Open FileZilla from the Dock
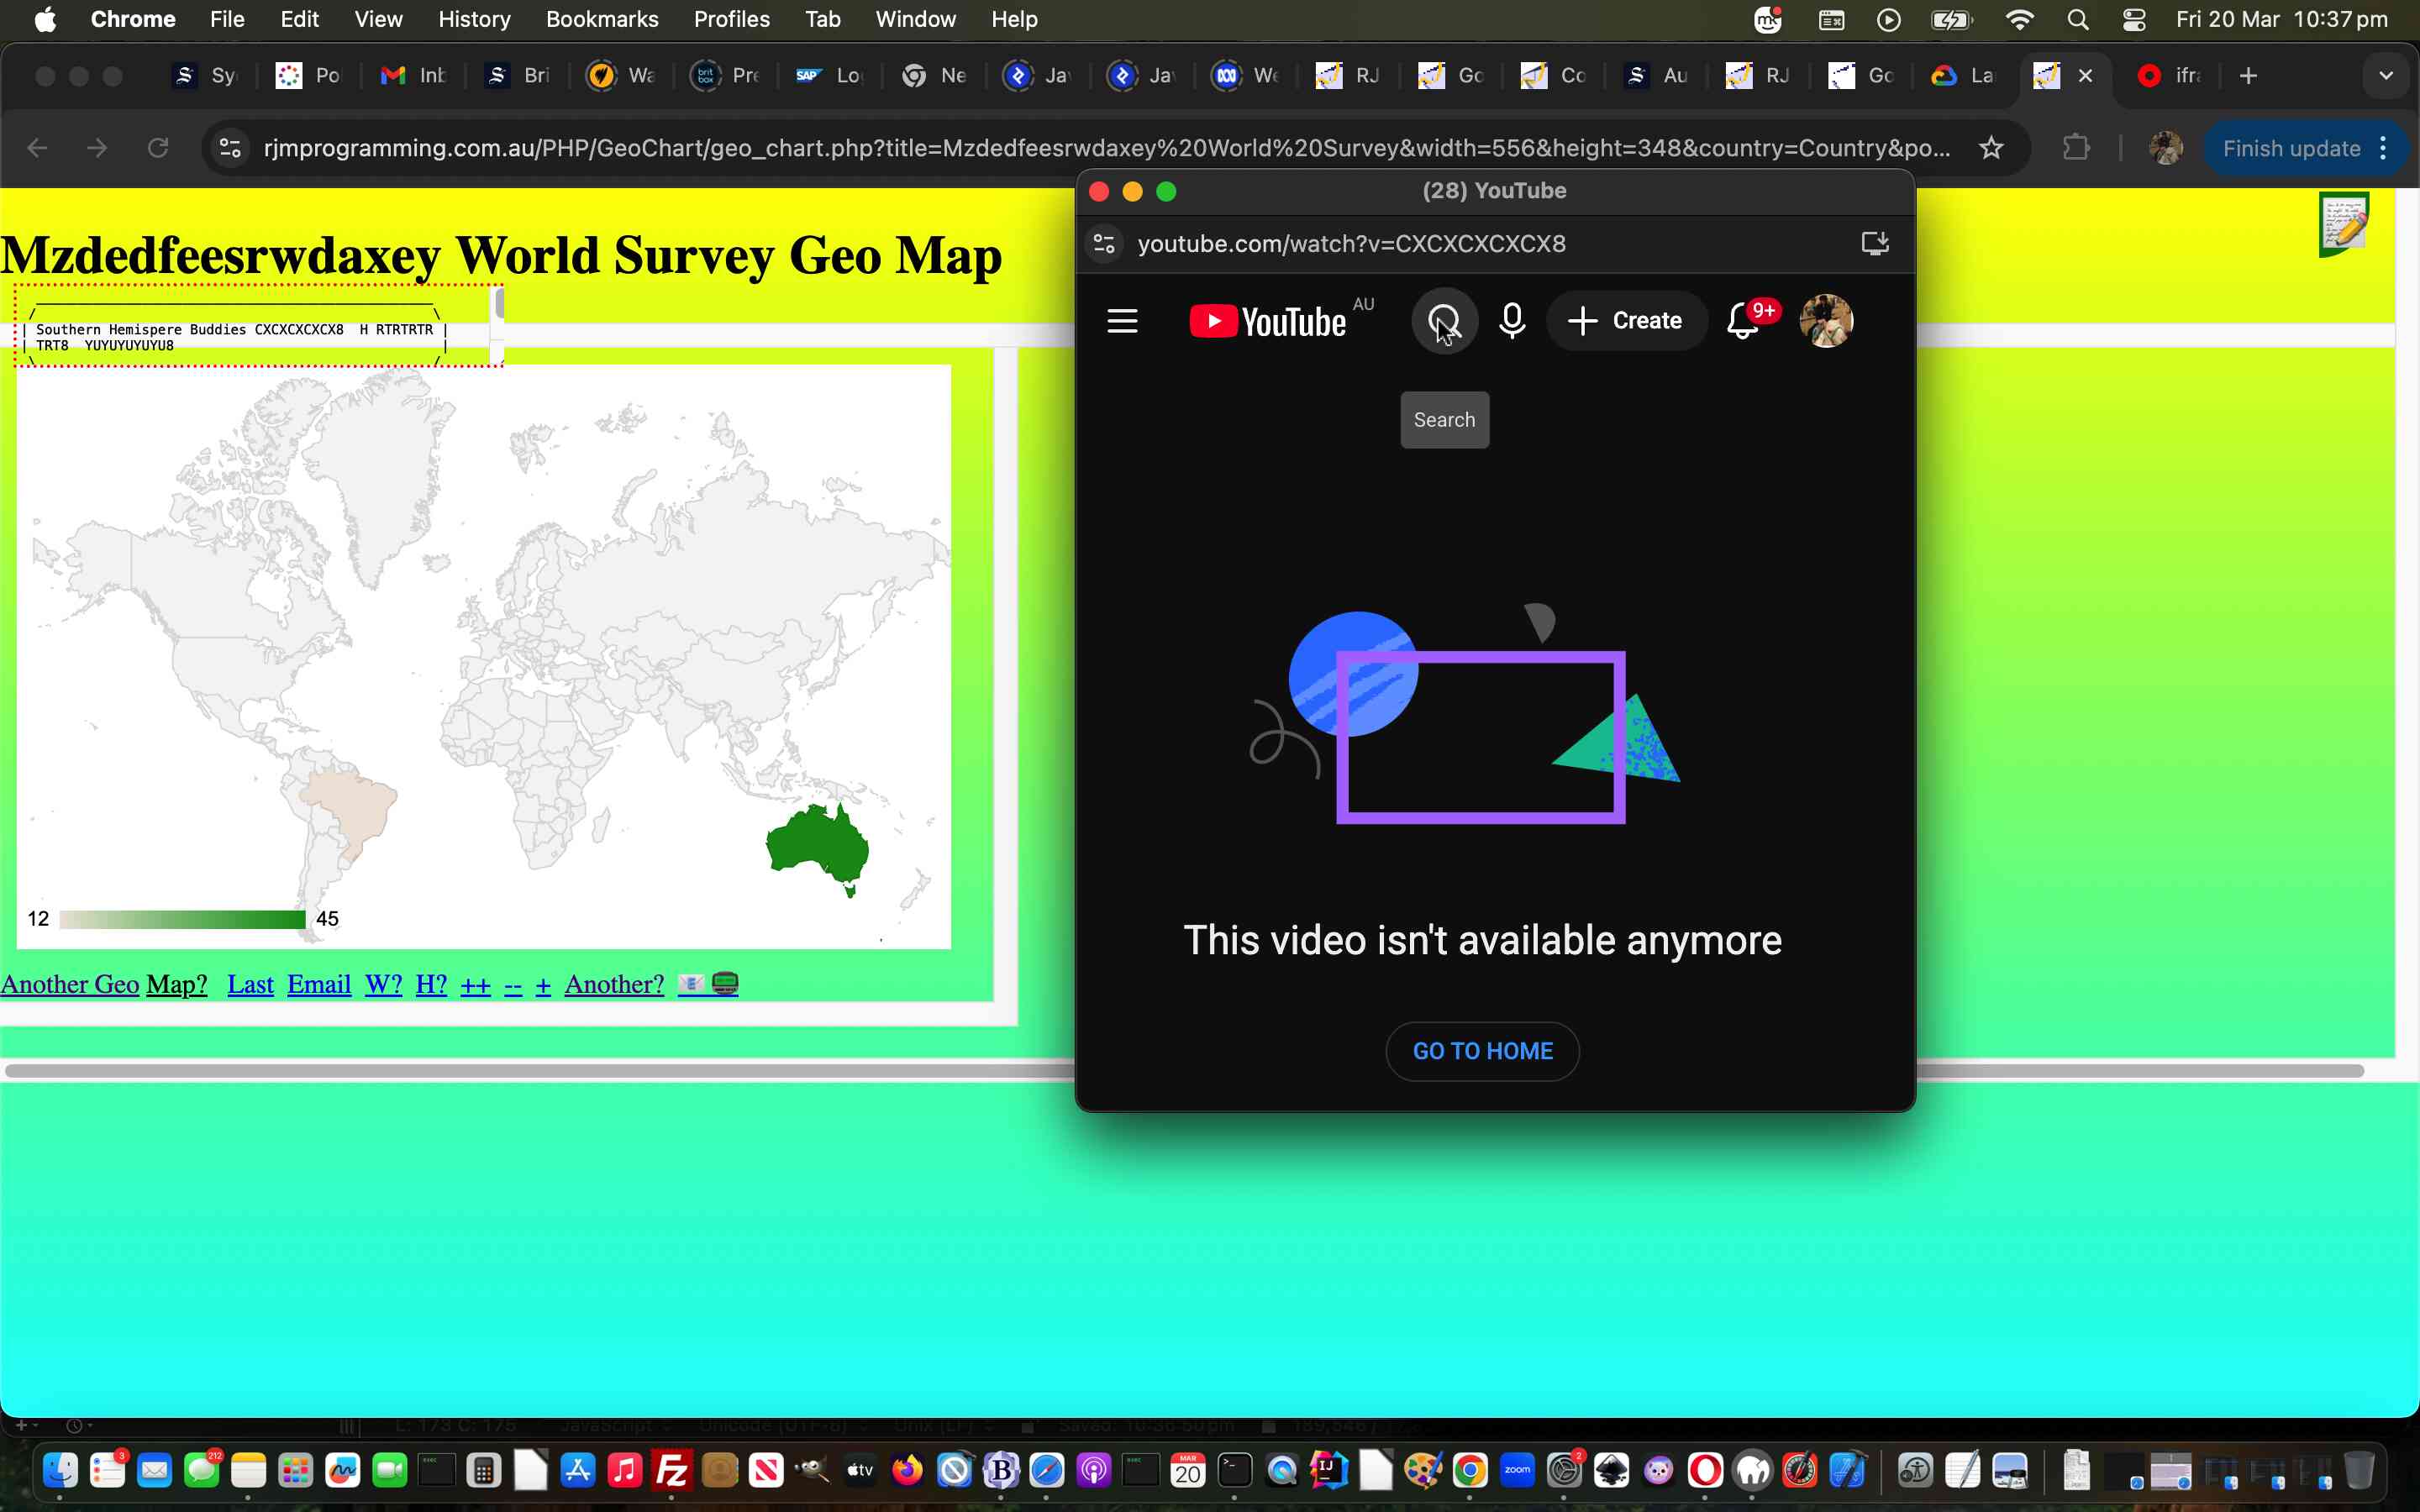This screenshot has height=1512, width=2420. 672,1470
